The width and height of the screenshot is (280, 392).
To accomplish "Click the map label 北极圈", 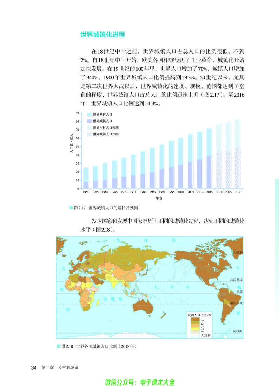I will coord(238,252).
